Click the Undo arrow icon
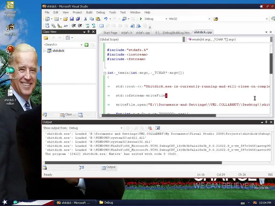Screen dimensions: 275x206 click(106, 19)
